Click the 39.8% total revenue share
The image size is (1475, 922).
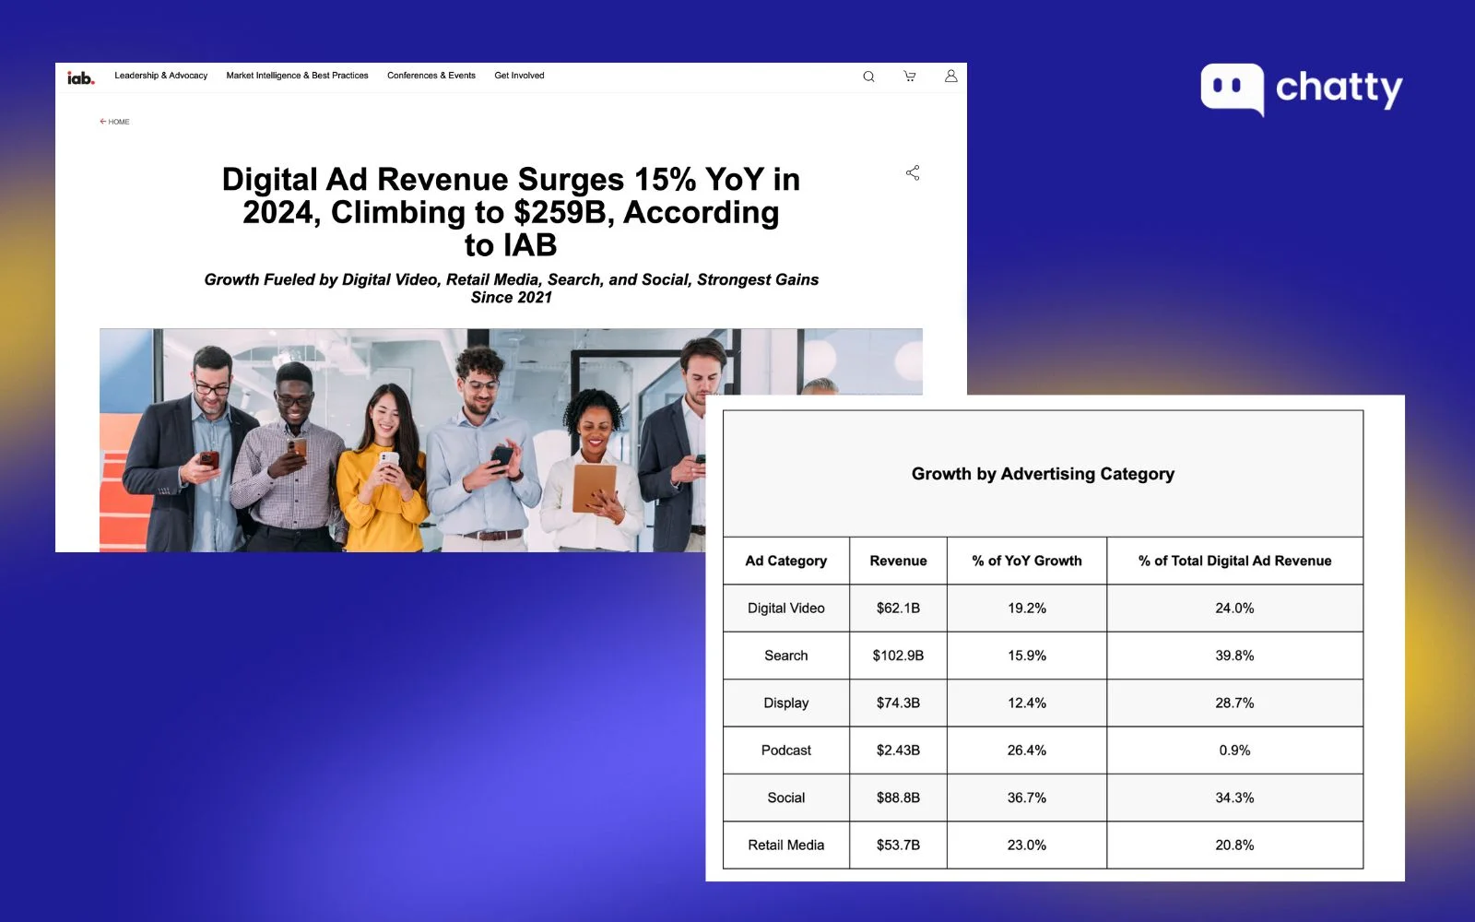click(1234, 656)
